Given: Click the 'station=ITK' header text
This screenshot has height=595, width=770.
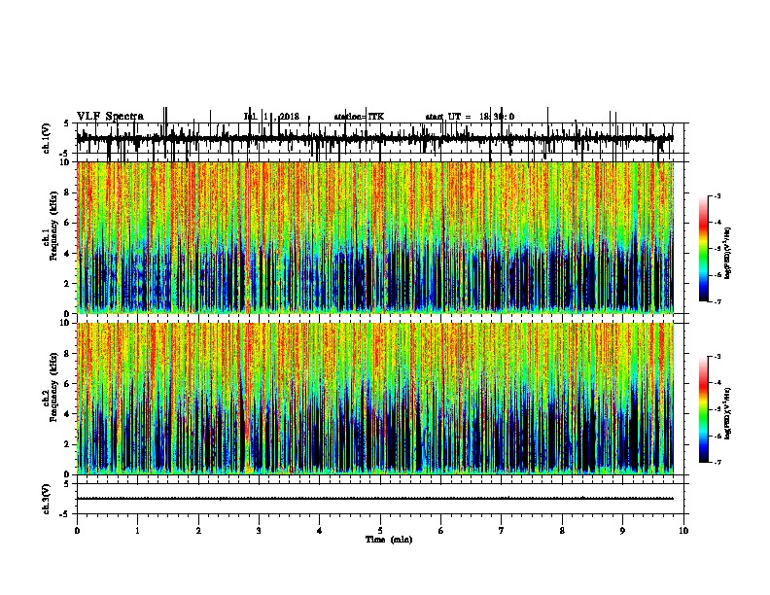Looking at the screenshot, I should [x=359, y=117].
